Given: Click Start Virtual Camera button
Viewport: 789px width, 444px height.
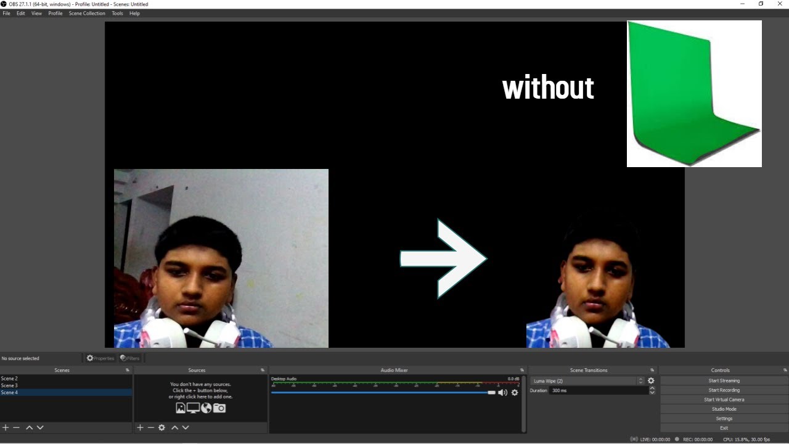Looking at the screenshot, I should tap(724, 400).
